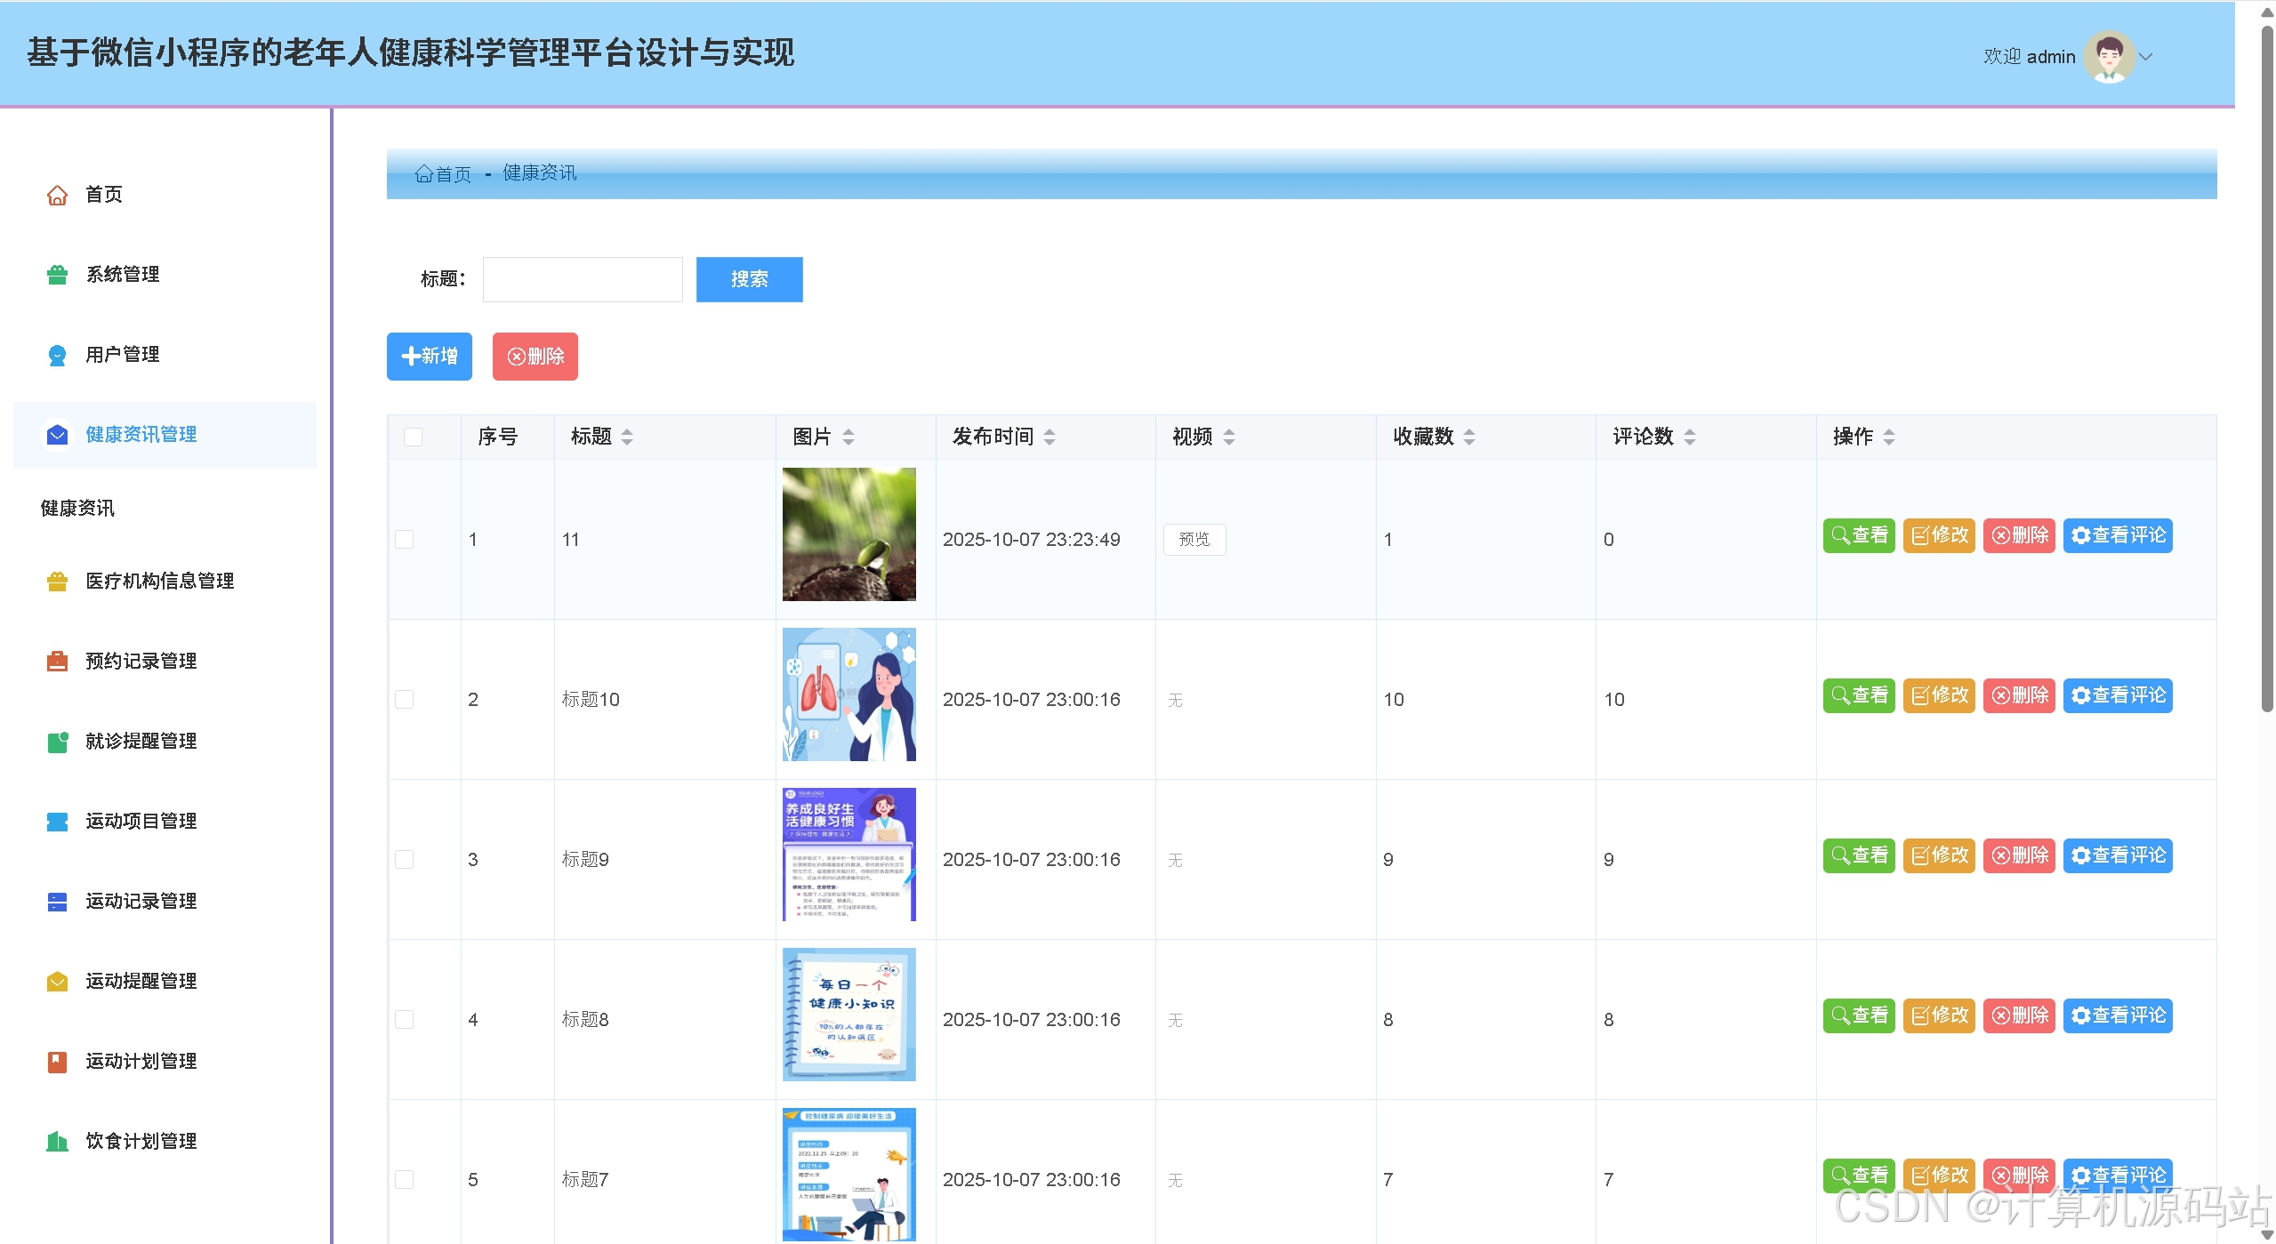Sort table by 标题 column arrows
The height and width of the screenshot is (1244, 2276).
click(x=627, y=437)
